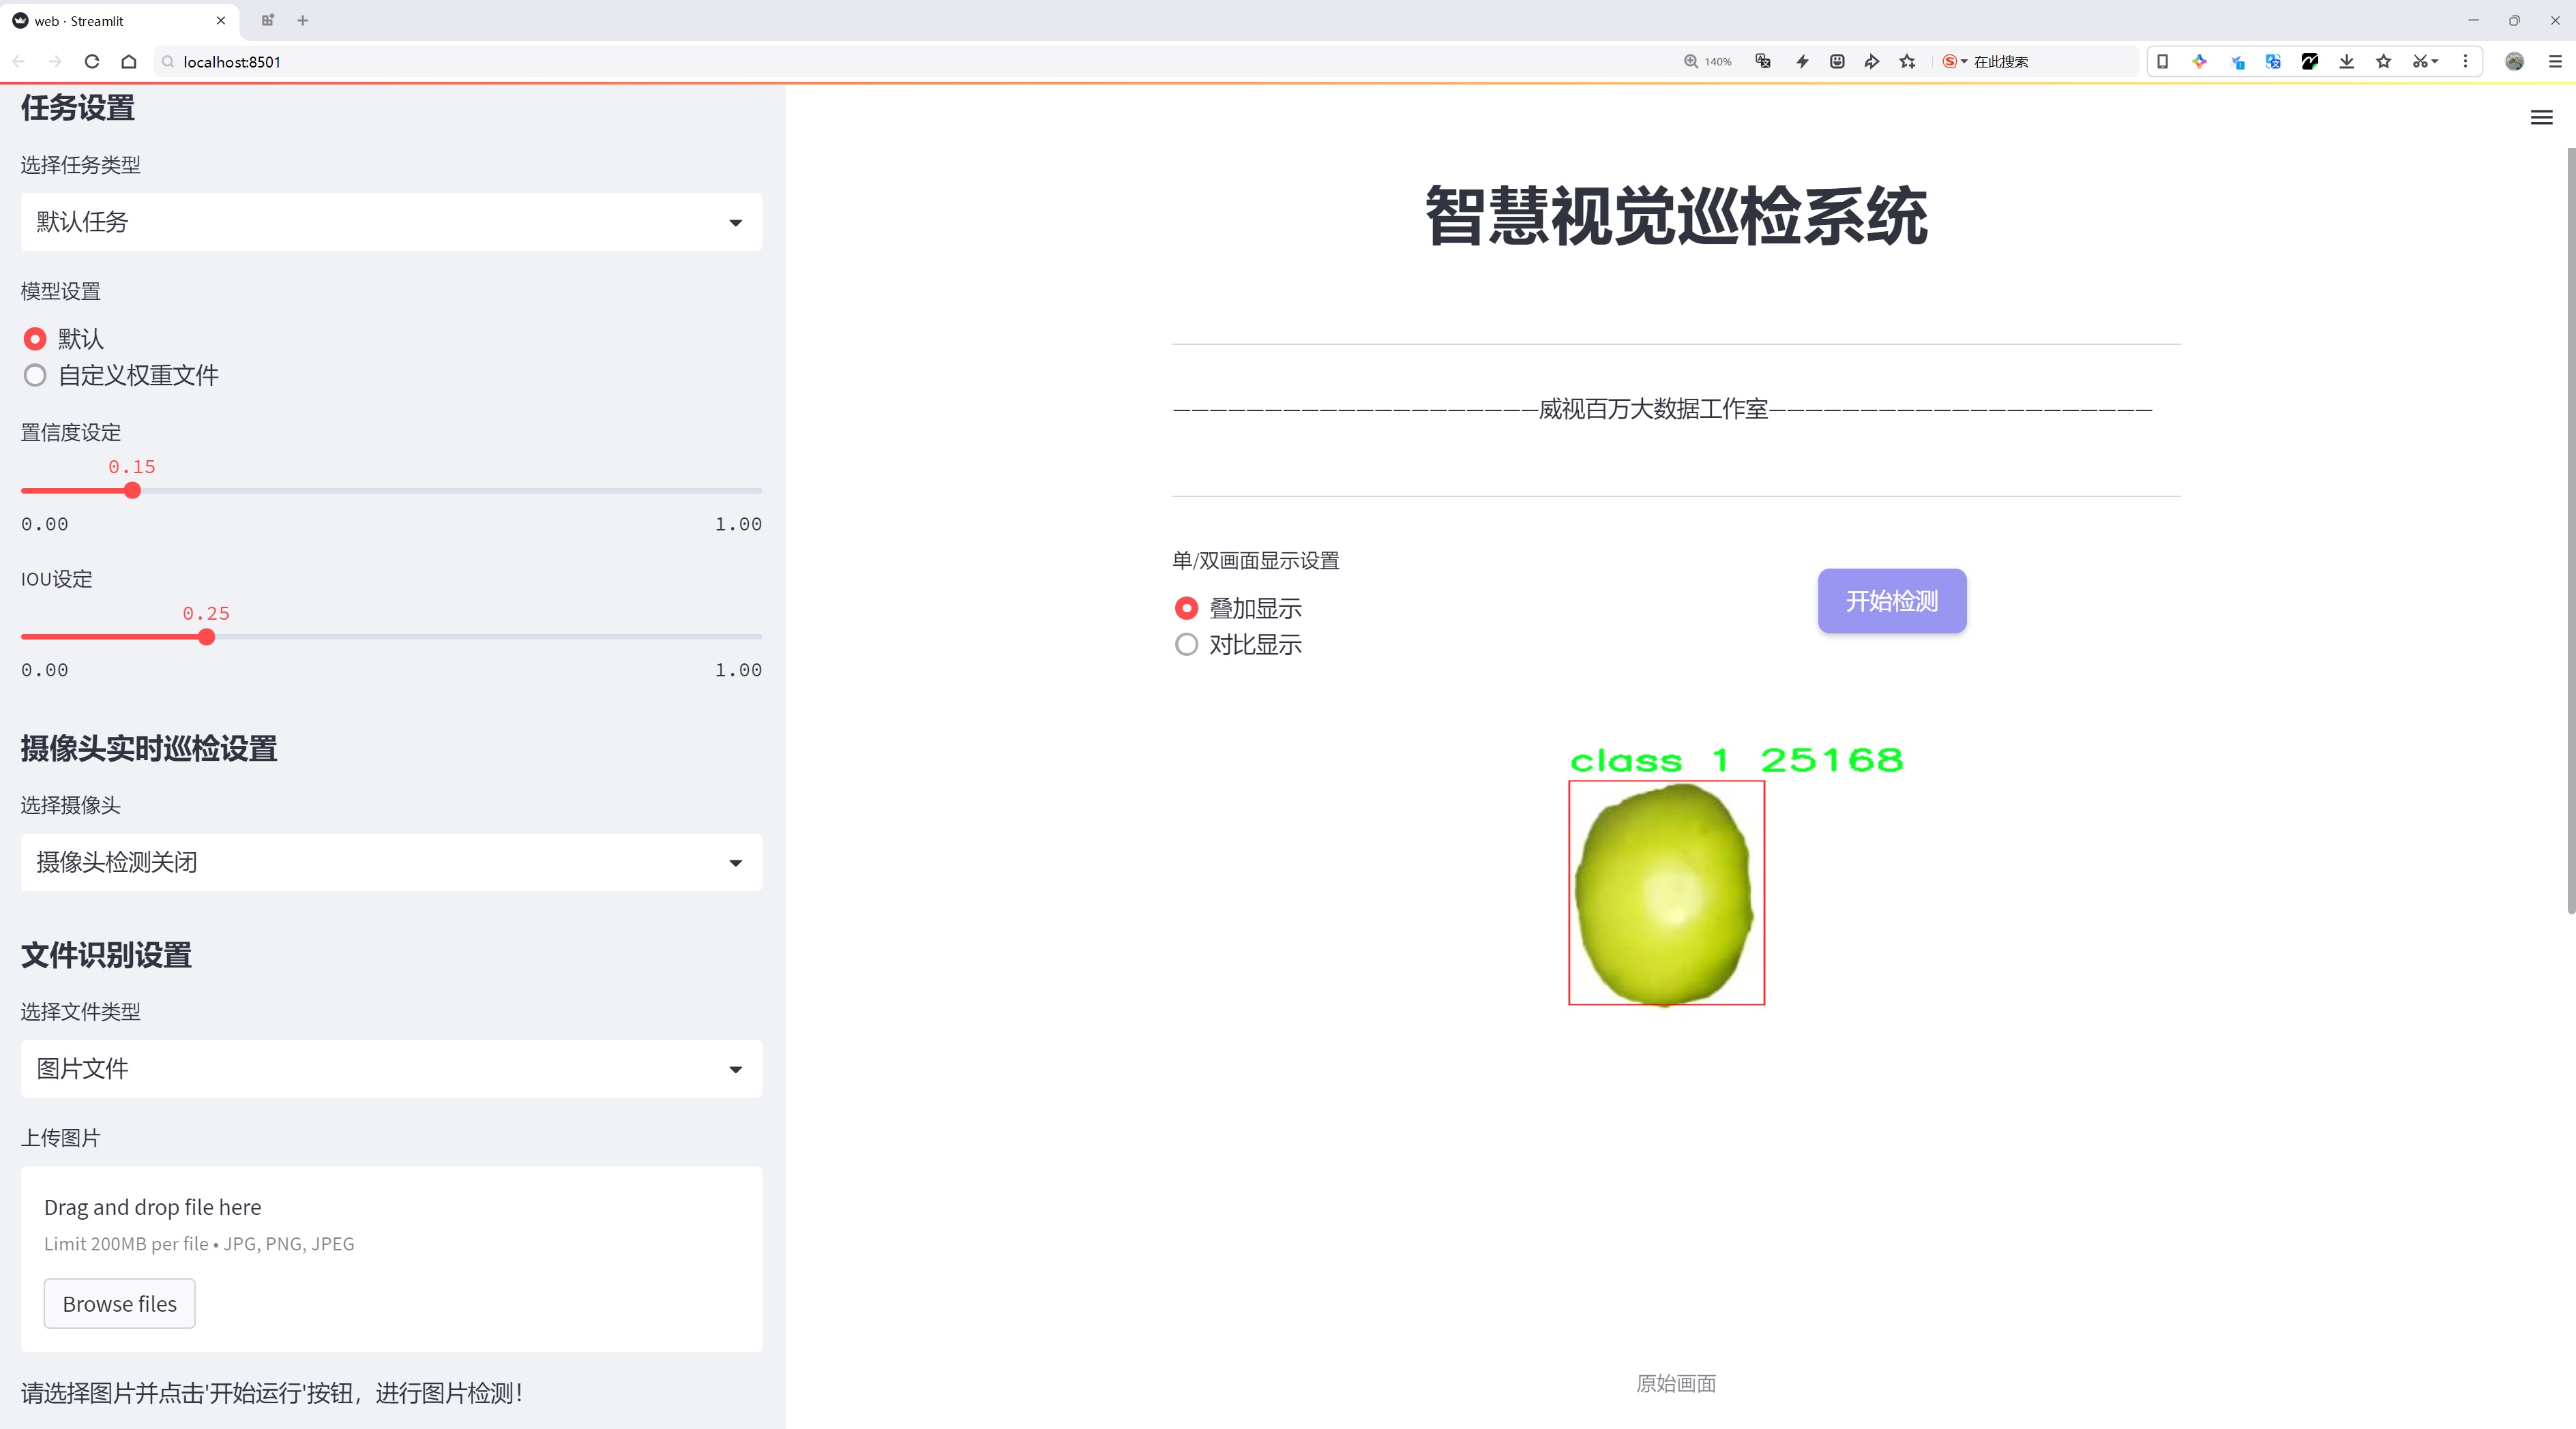
Task: Click the 原始画面 caption text
Action: [1676, 1383]
